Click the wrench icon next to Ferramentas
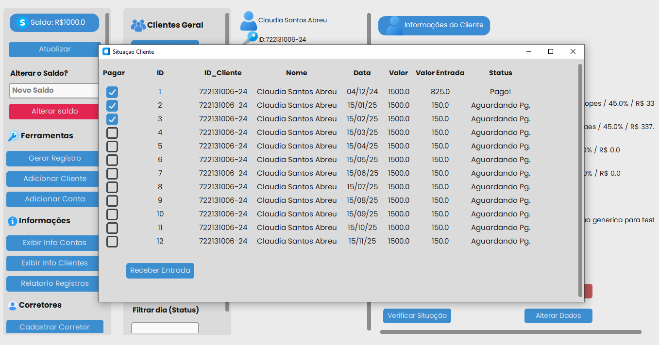 click(13, 136)
